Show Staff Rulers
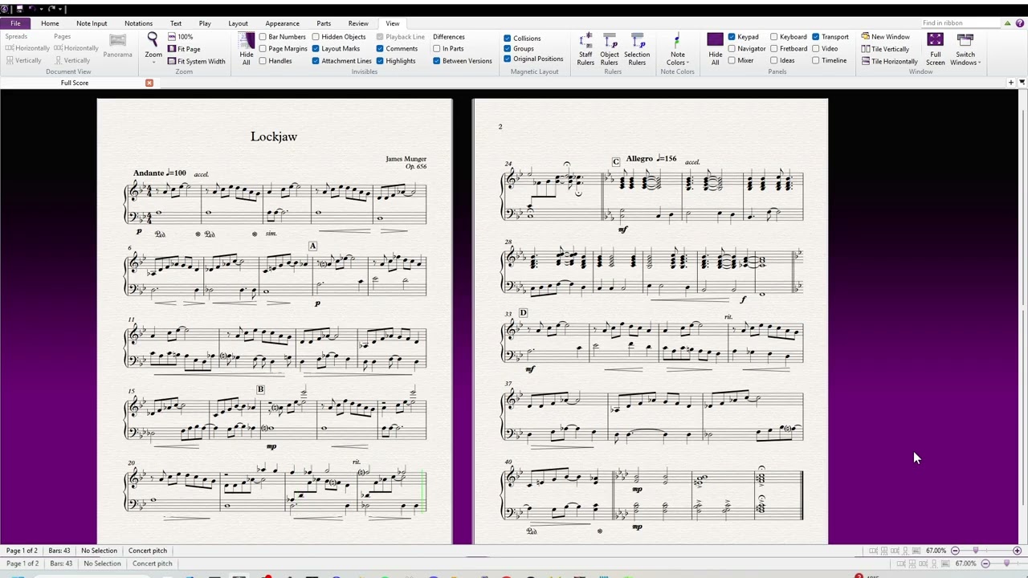The height and width of the screenshot is (578, 1028). pyautogui.click(x=585, y=49)
